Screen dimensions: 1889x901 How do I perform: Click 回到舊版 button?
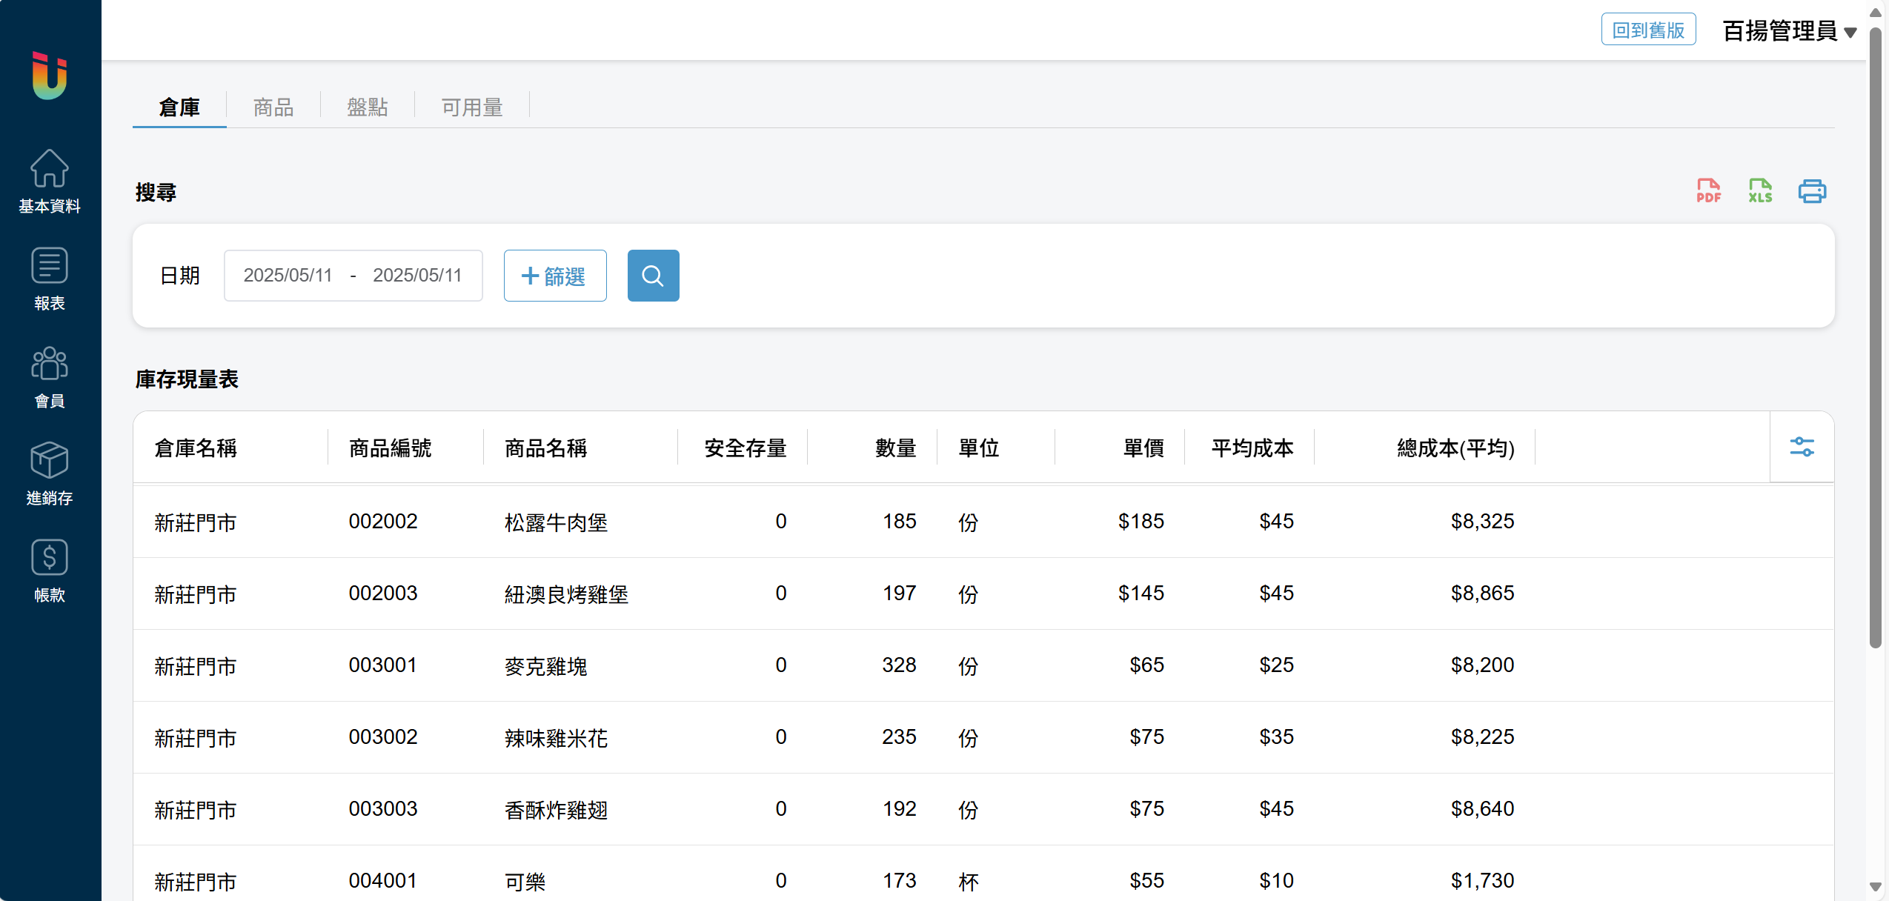[1648, 30]
